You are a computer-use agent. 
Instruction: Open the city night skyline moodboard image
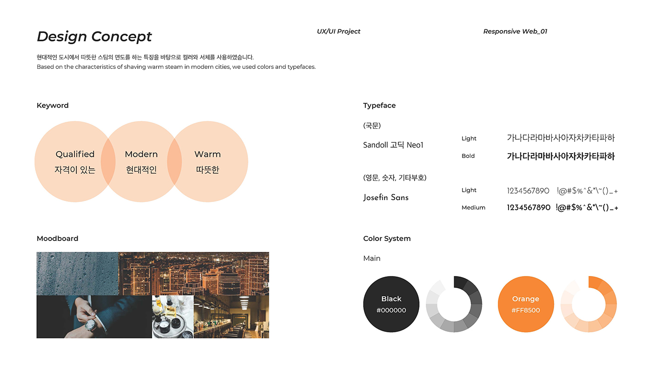(193, 272)
